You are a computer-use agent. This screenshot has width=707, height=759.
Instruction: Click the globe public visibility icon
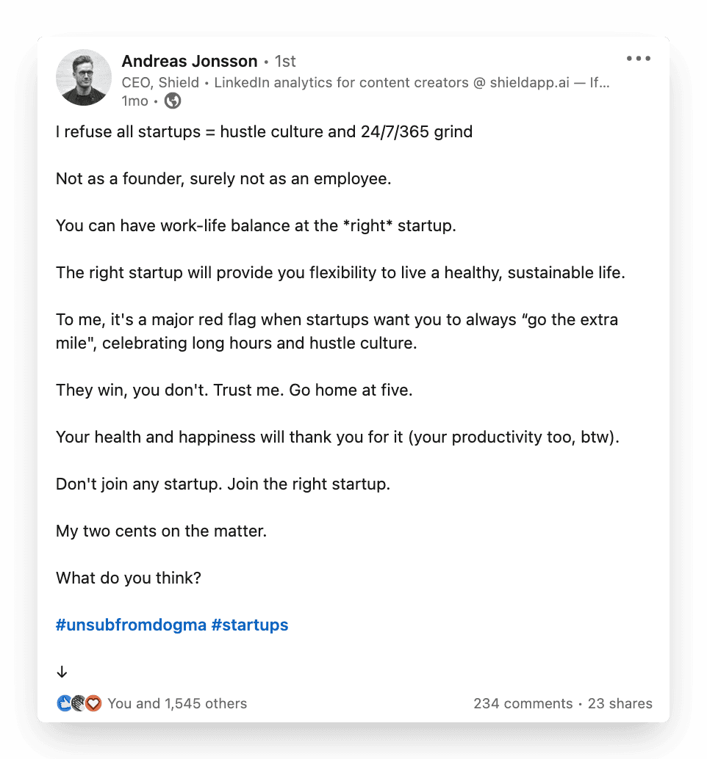[172, 101]
